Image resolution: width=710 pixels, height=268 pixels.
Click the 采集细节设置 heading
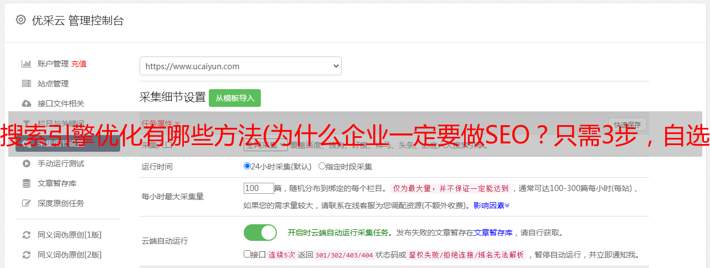click(173, 97)
